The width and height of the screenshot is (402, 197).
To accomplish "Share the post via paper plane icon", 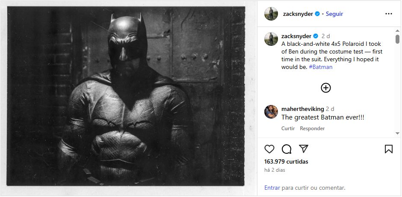I will [304, 149].
